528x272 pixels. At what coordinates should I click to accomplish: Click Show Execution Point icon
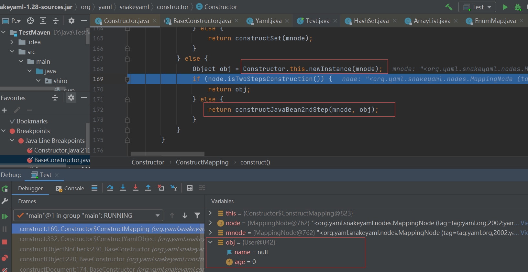point(94,188)
